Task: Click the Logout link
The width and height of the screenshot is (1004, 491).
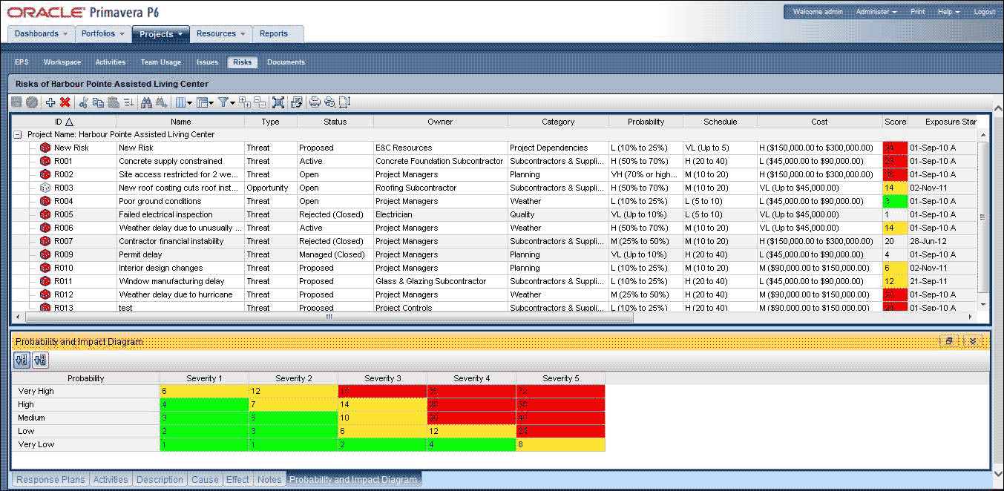Action: (x=984, y=12)
